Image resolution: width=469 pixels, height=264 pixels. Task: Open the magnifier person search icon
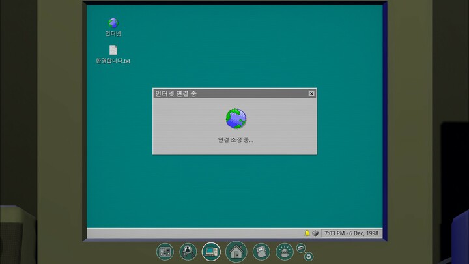(188, 251)
